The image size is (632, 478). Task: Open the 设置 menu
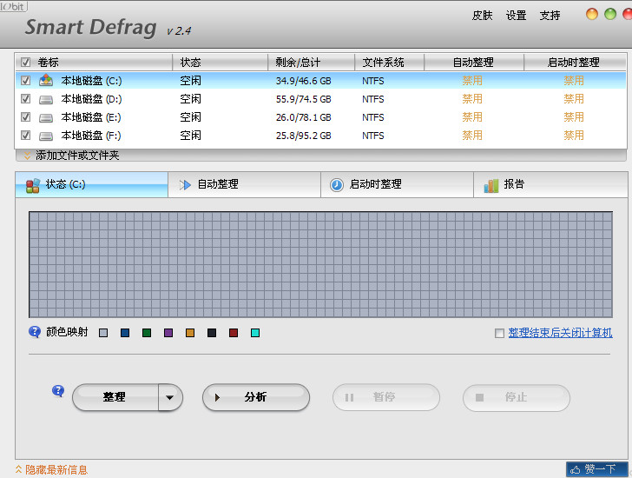516,16
